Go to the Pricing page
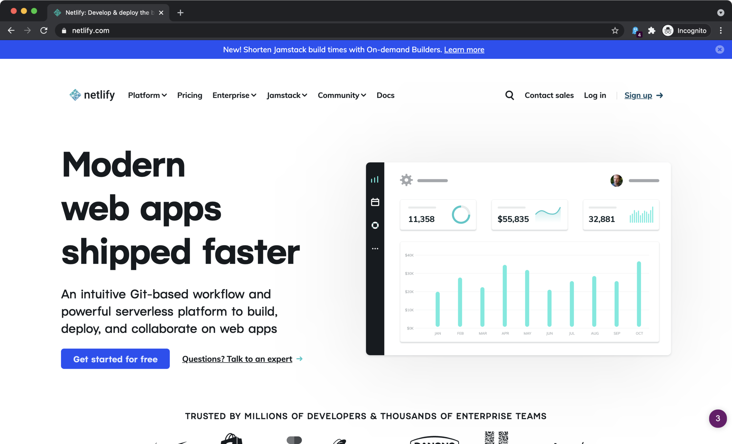 [189, 95]
